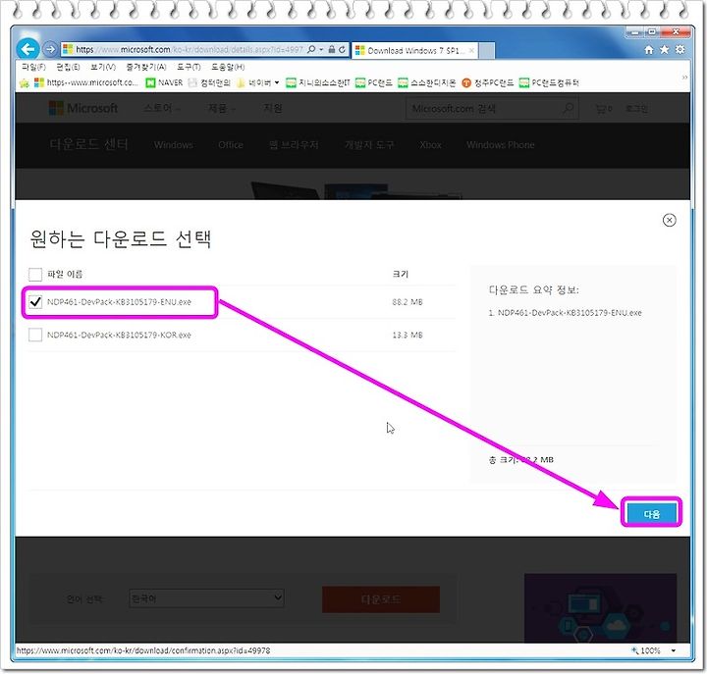Open the 웹 브라우저 download category
The width and height of the screenshot is (707, 674).
click(x=294, y=144)
